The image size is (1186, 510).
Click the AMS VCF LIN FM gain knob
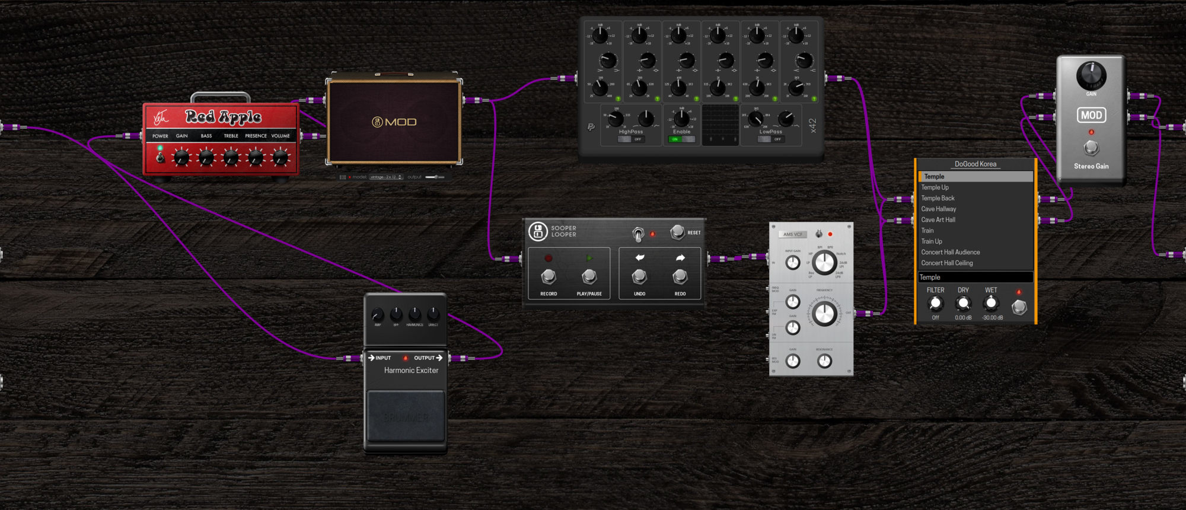pyautogui.click(x=793, y=327)
